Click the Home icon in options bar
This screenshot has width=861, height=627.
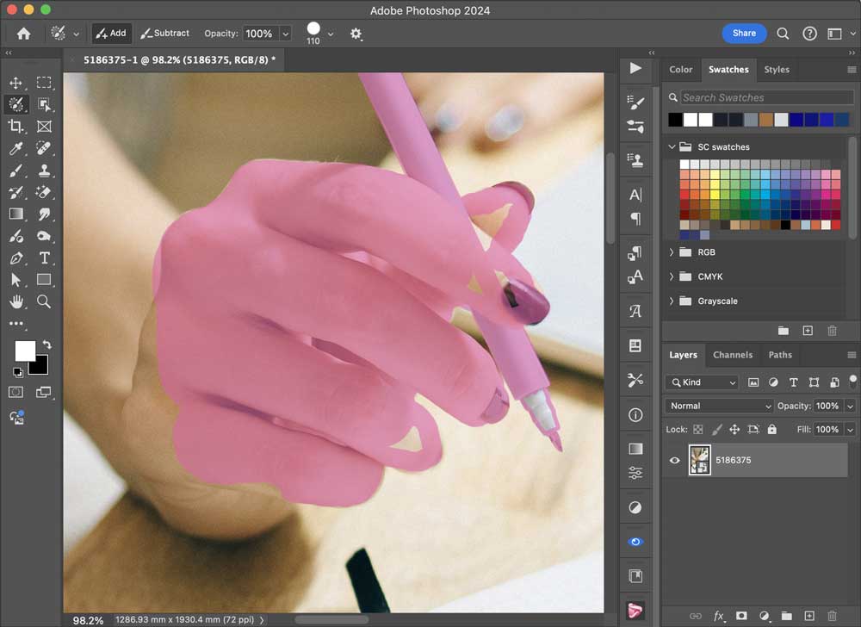(x=23, y=34)
